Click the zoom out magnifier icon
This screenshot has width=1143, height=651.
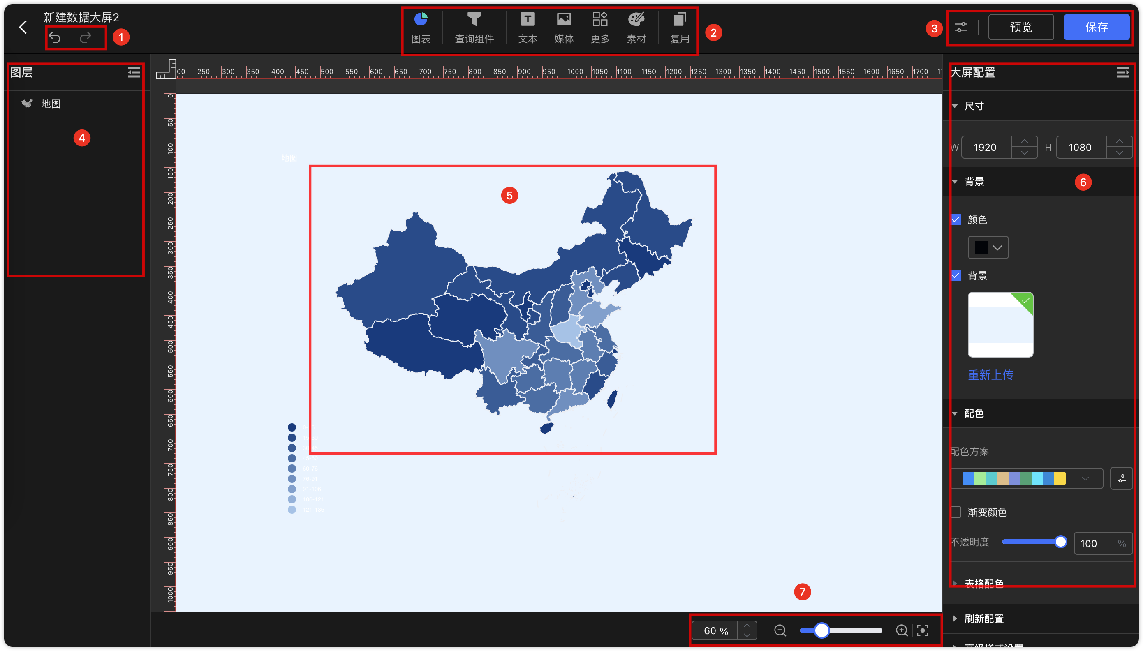[x=780, y=630]
